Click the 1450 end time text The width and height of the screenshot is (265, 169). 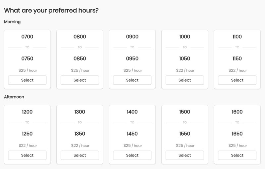[132, 134]
